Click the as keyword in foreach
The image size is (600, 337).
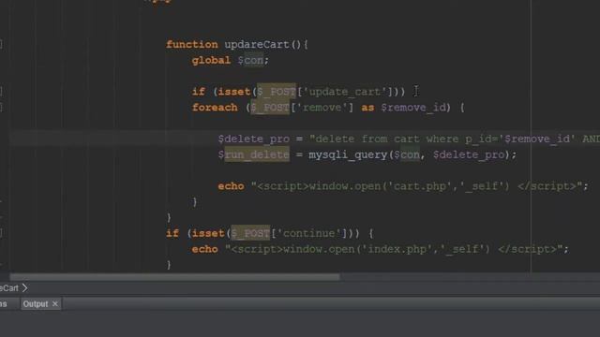[x=367, y=108]
